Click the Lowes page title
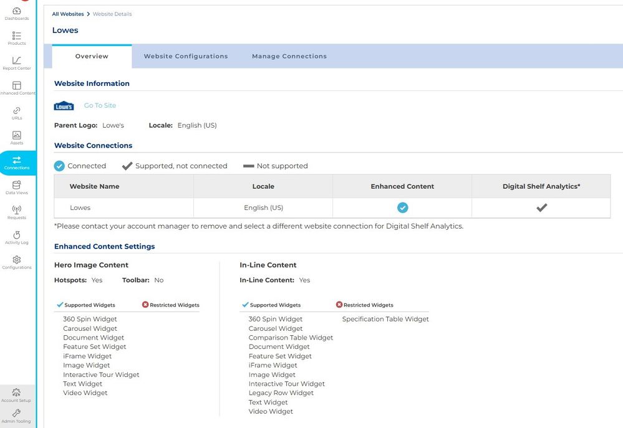623x428 pixels. click(65, 30)
